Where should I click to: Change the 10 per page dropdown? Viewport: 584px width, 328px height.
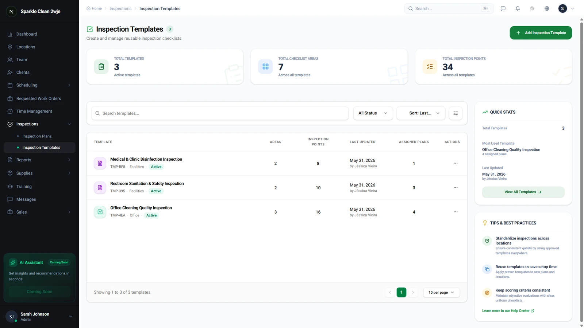click(x=441, y=292)
